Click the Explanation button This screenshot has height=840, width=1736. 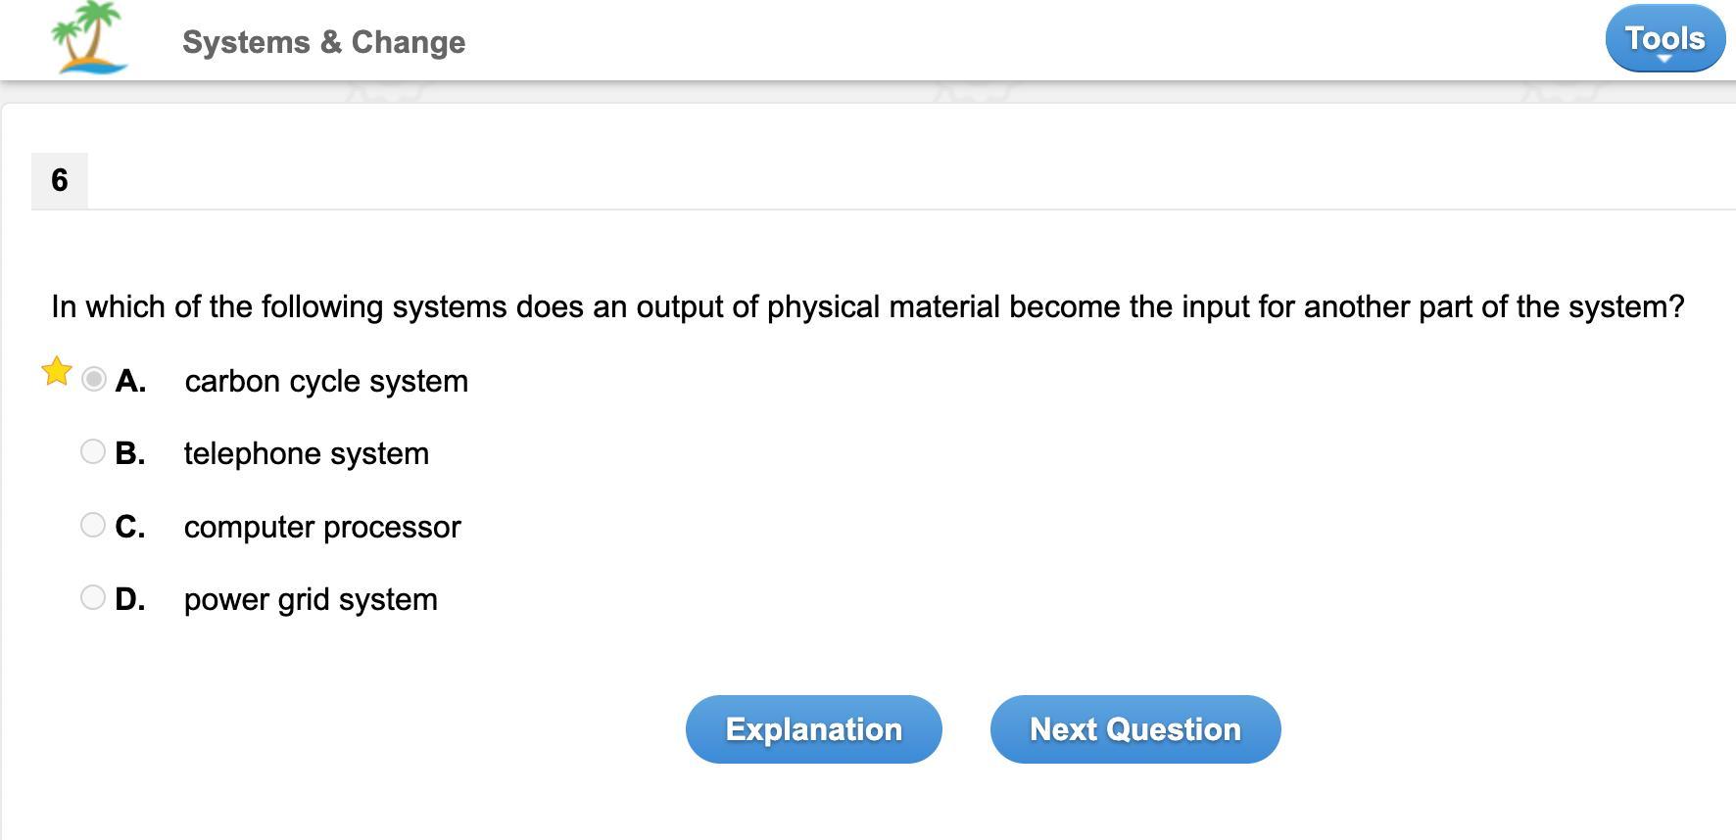[813, 729]
